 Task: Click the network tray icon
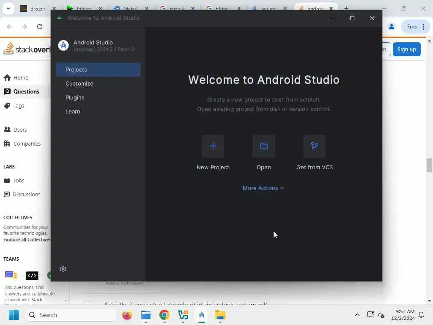point(370,315)
